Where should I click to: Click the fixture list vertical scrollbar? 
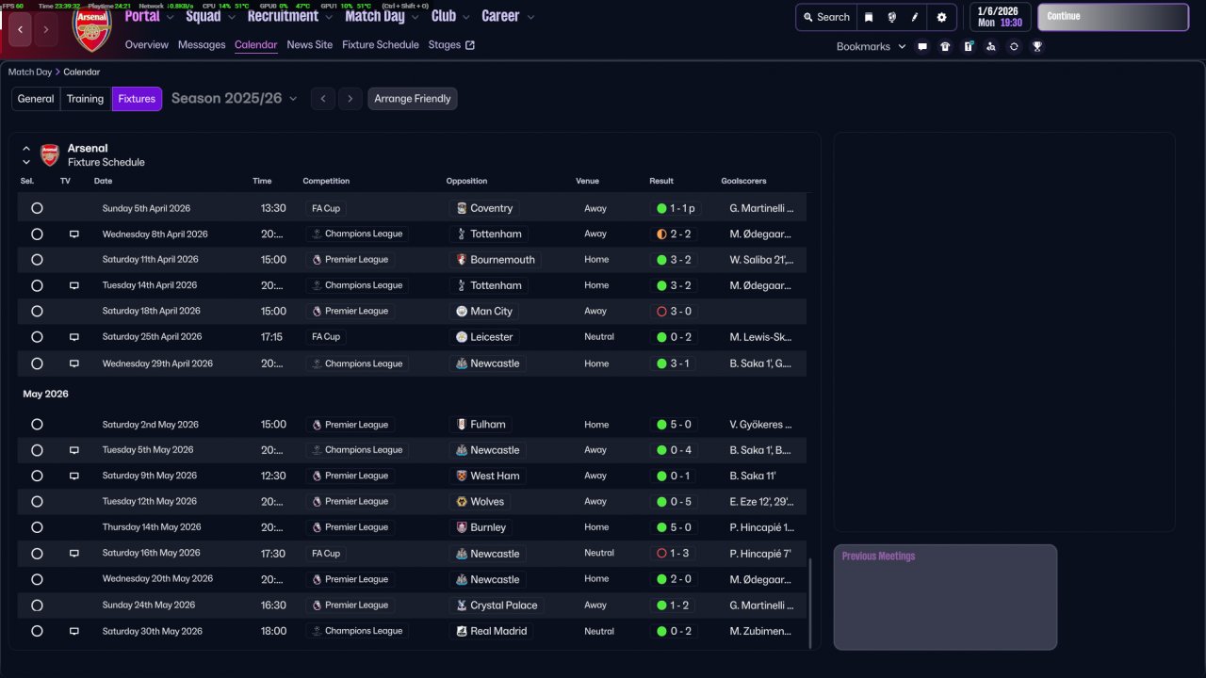pos(809,603)
